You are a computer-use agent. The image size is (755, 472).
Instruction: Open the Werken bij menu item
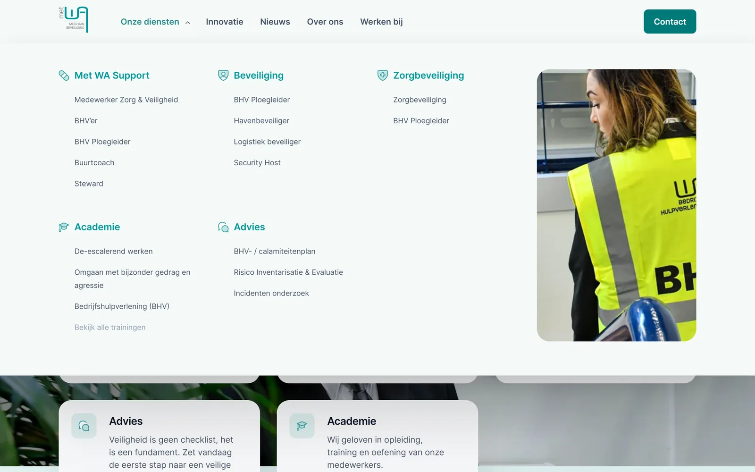coord(381,22)
